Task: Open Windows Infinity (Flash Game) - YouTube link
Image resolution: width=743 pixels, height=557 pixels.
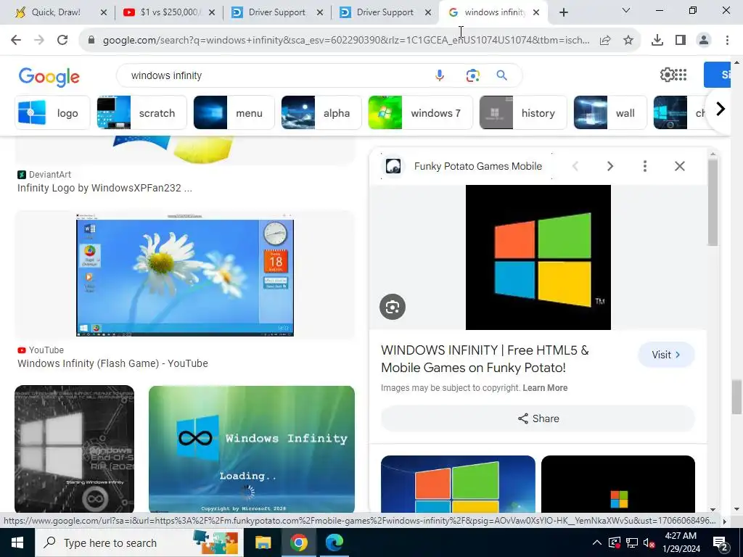Action: (x=112, y=363)
